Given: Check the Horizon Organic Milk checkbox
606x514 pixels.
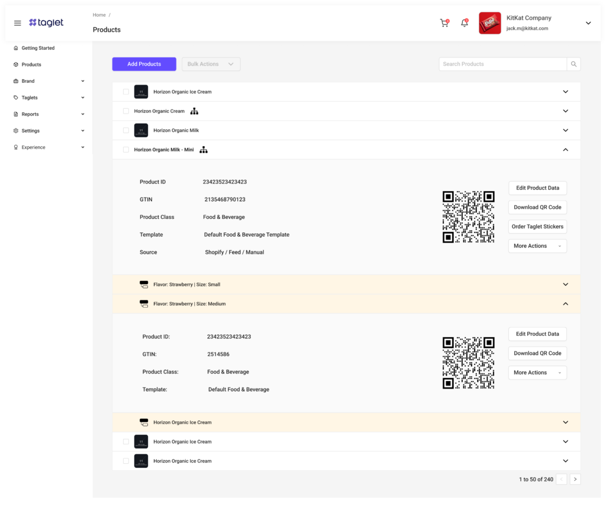Looking at the screenshot, I should coord(126,131).
